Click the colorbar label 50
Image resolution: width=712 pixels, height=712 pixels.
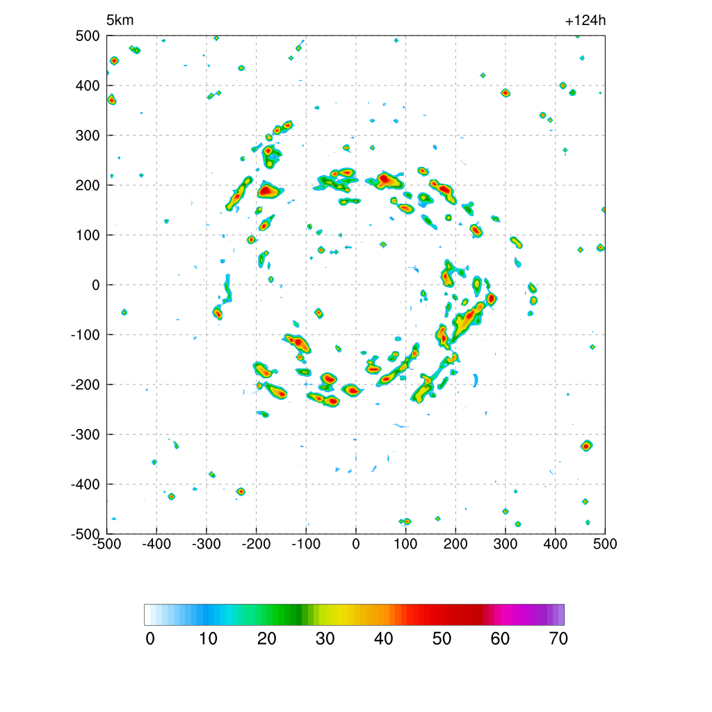(x=442, y=639)
